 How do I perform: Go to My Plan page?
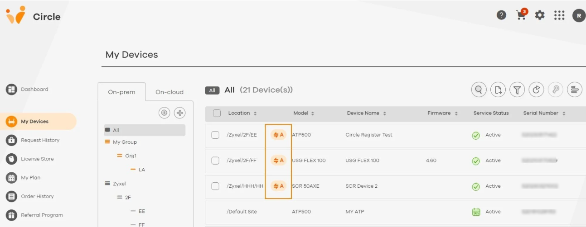coord(30,178)
